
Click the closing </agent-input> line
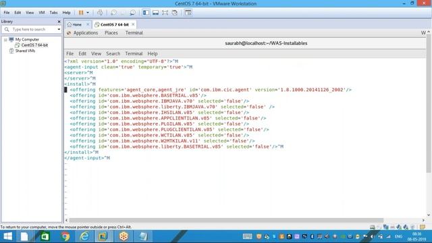pyautogui.click(x=87, y=158)
